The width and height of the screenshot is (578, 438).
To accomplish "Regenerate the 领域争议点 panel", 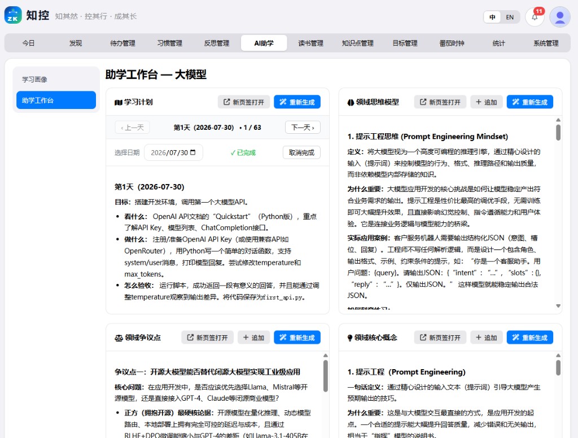I will pos(297,338).
